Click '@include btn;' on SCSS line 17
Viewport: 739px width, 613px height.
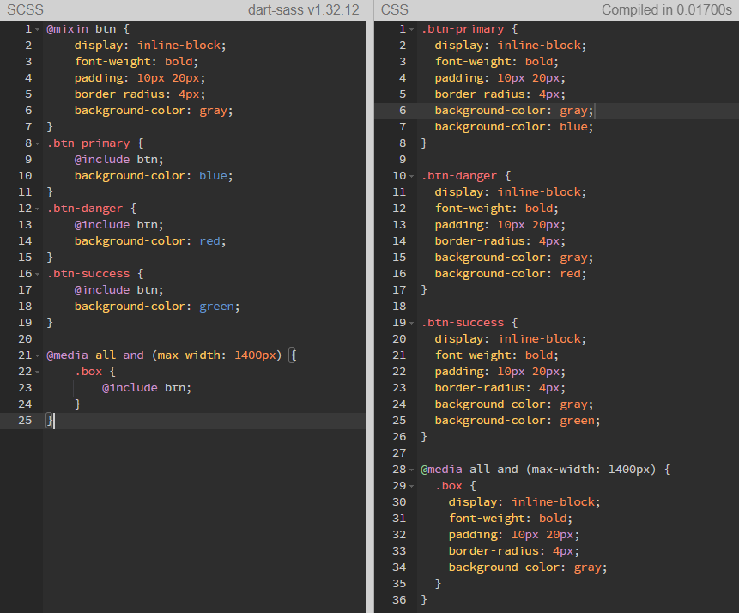(118, 290)
